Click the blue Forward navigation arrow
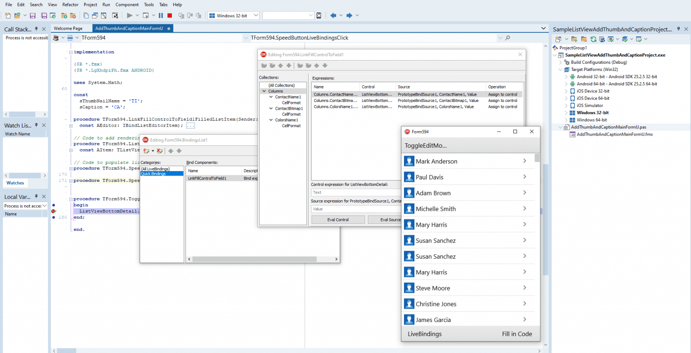This screenshot has height=353, width=691. point(349,15)
